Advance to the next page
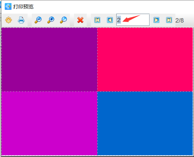This screenshot has width=194, height=157. [x=156, y=20]
